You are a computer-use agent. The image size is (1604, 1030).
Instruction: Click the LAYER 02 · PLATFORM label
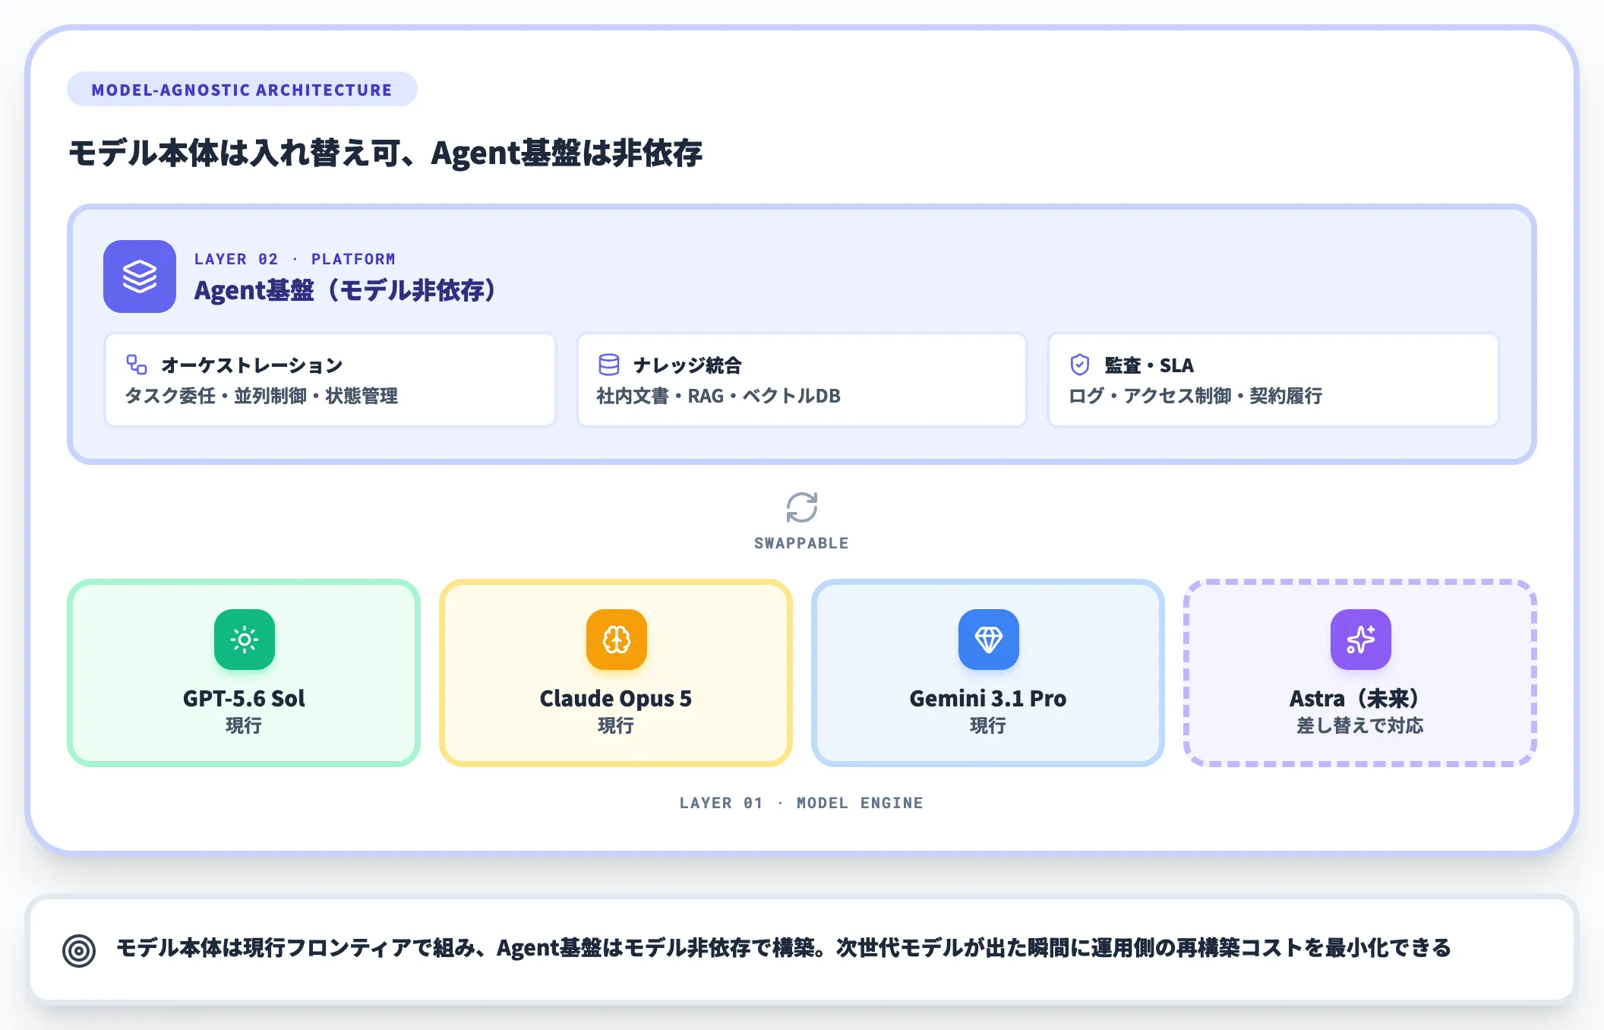[295, 259]
